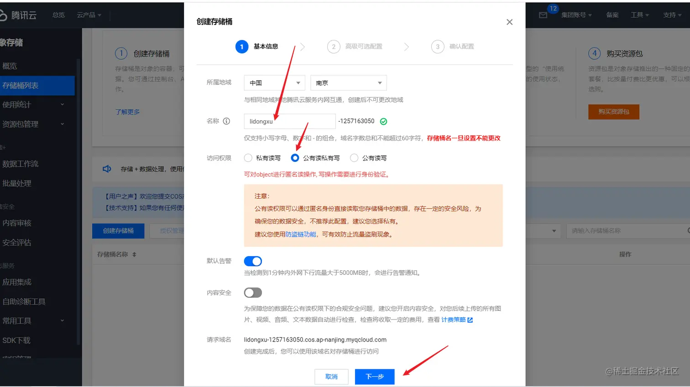The image size is (690, 387).
Task: Open the 支持 dropdown menu
Action: 673,15
